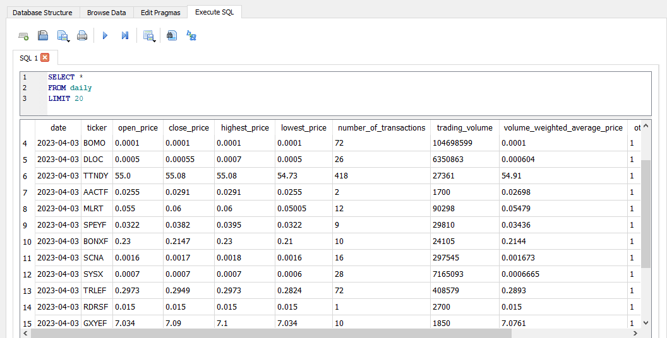Select the date cell in the TTNDY row
Screen dimensions: 667x338
coord(58,175)
